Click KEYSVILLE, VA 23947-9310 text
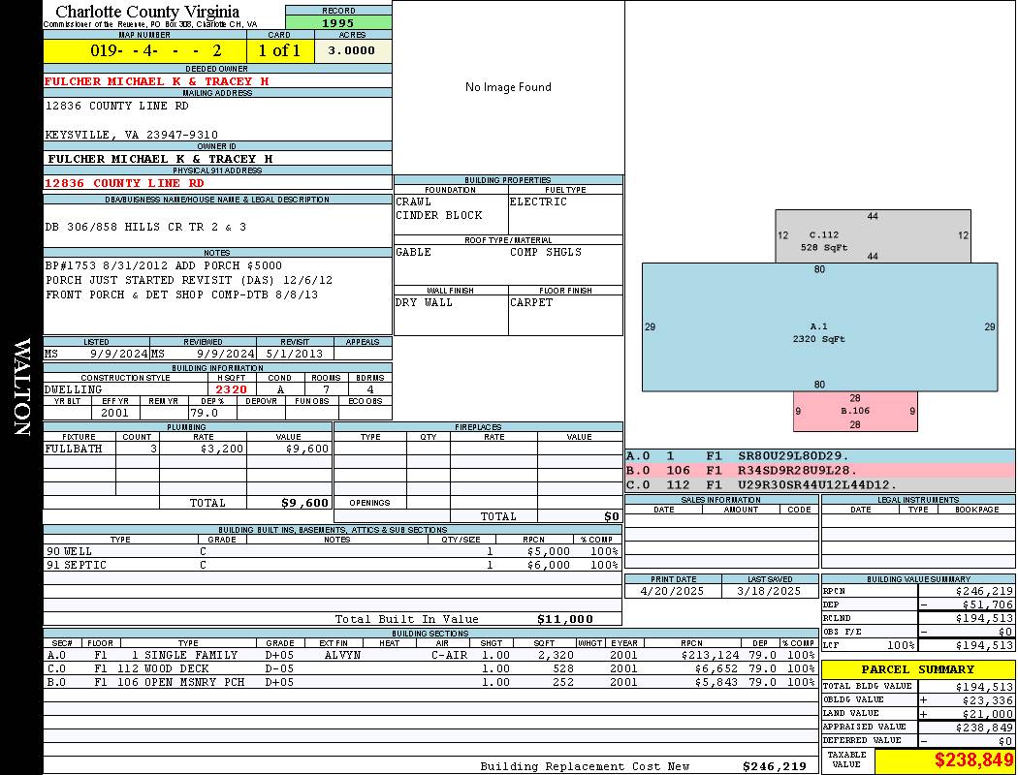This screenshot has width=1018, height=775. (131, 135)
